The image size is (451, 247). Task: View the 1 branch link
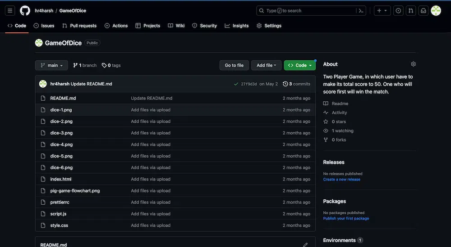[x=85, y=65]
